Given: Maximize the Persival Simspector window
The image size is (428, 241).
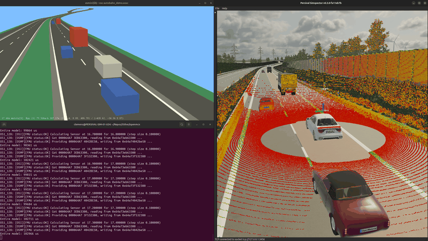Looking at the screenshot, I should (419, 3).
